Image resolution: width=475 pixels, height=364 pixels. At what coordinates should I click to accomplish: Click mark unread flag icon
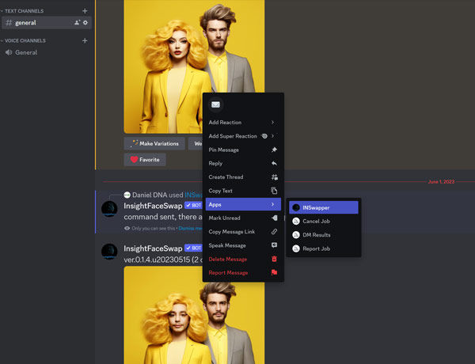[274, 218]
